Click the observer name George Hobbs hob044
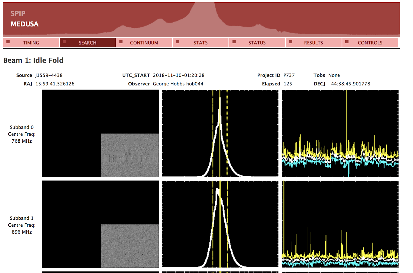 coord(178,84)
